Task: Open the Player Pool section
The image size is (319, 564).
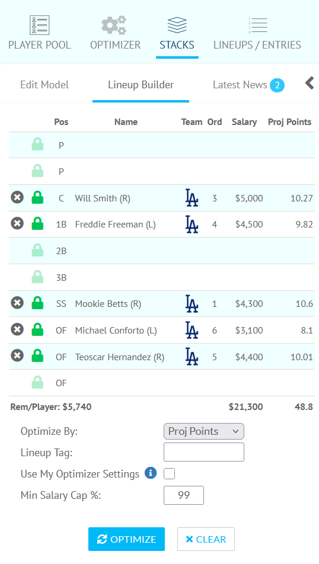Action: tap(40, 33)
